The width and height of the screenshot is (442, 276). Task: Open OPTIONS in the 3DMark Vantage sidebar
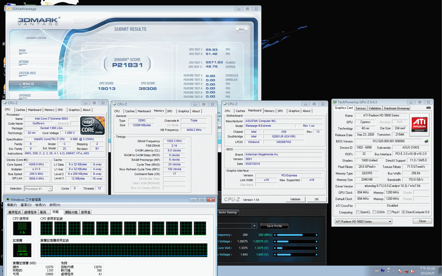(24, 62)
